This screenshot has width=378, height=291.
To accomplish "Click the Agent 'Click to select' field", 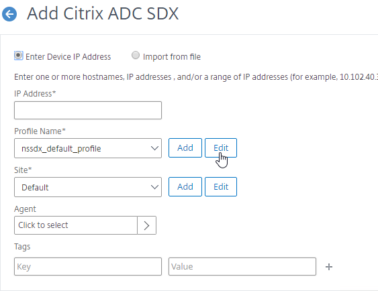I will tap(76, 225).
